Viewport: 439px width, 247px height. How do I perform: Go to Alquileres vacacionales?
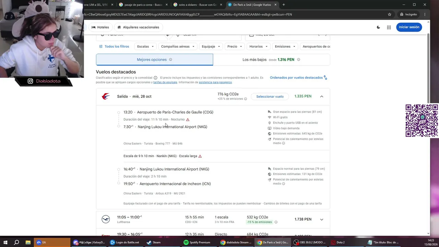click(138, 27)
